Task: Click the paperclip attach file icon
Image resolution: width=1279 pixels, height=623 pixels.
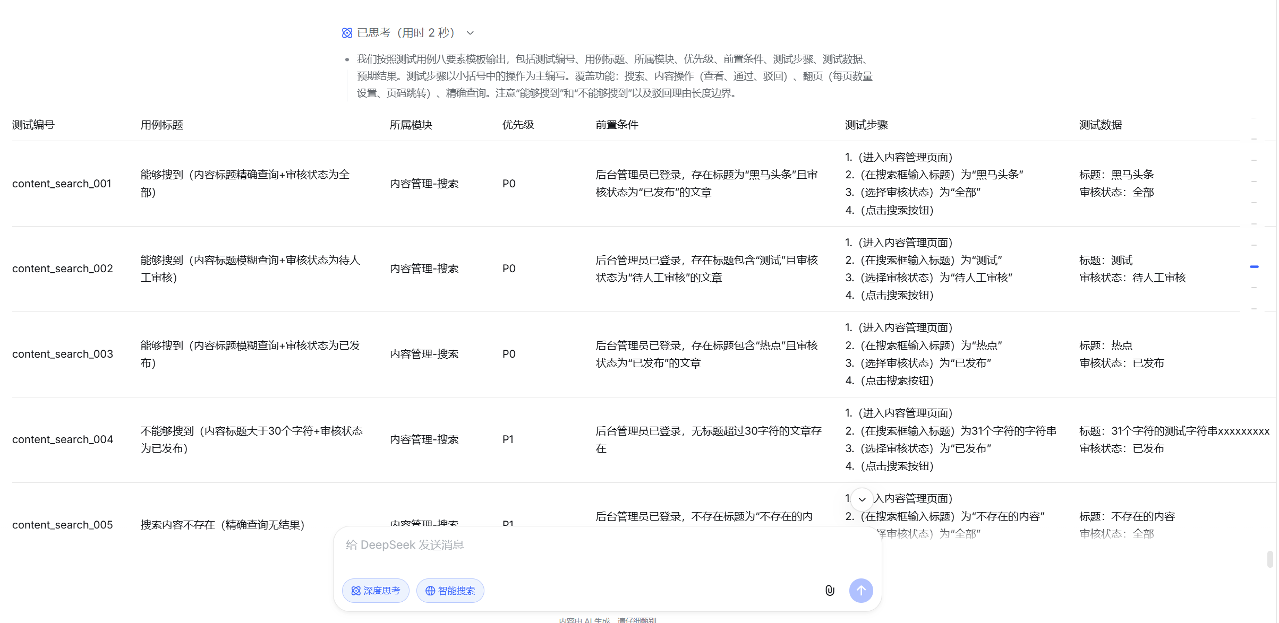Action: point(830,591)
